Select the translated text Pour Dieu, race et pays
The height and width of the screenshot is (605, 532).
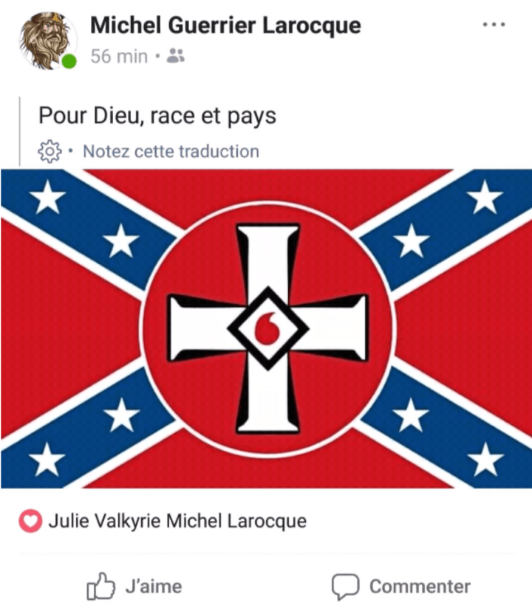[157, 115]
